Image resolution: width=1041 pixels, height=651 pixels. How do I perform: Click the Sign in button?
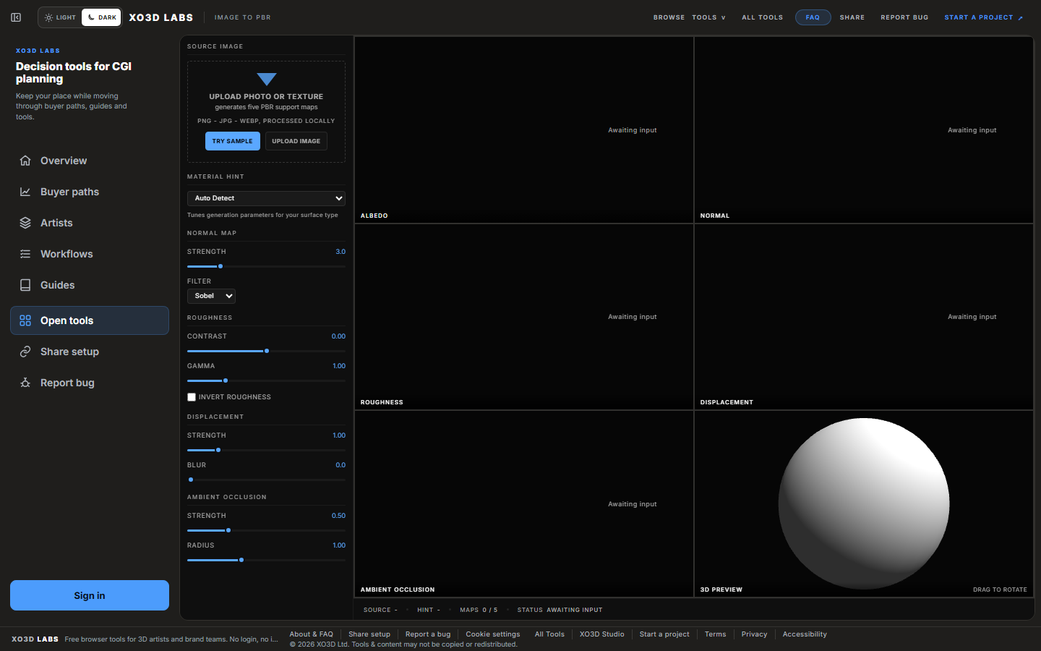[x=90, y=595]
